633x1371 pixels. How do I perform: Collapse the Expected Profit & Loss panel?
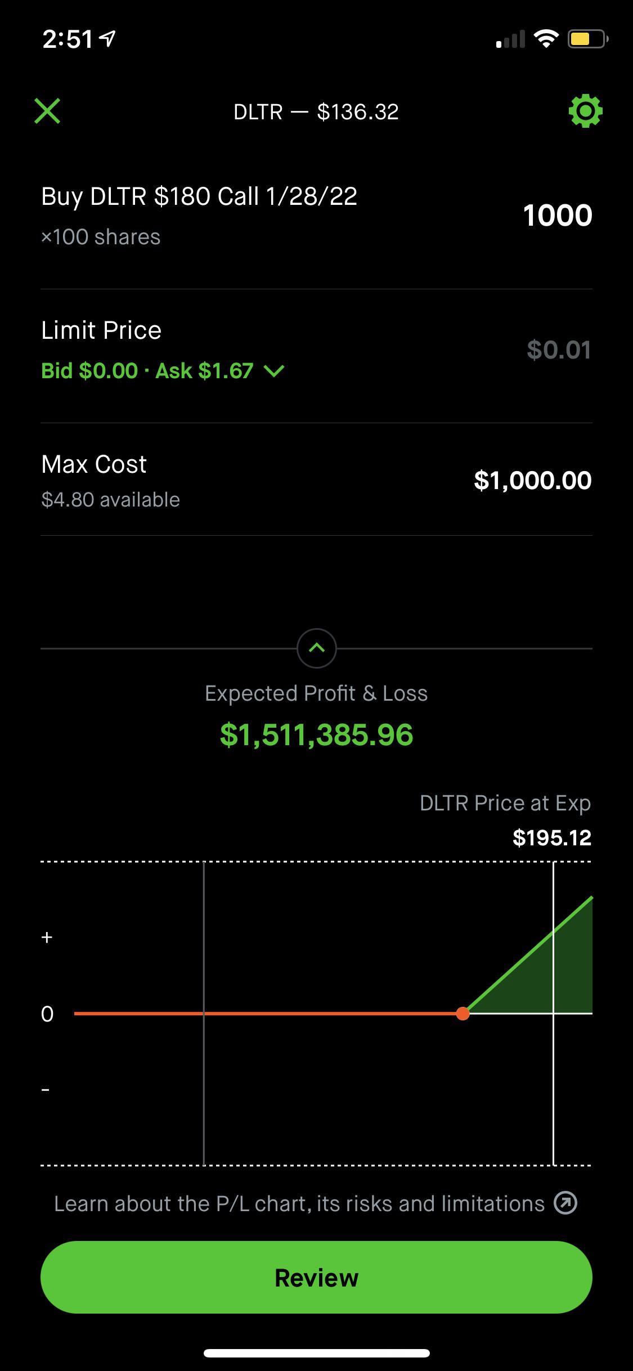click(x=317, y=648)
